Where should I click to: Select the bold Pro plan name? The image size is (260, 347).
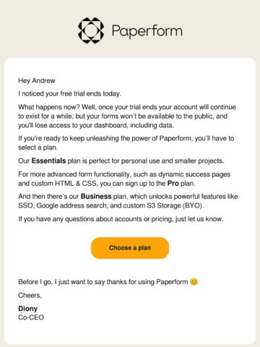[x=173, y=184]
